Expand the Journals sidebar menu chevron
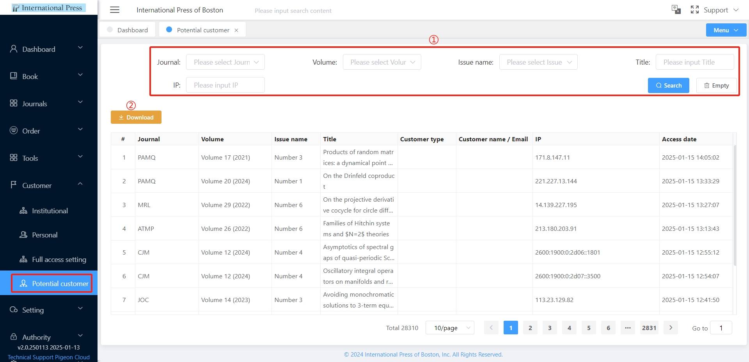Image resolution: width=749 pixels, height=362 pixels. (80, 102)
